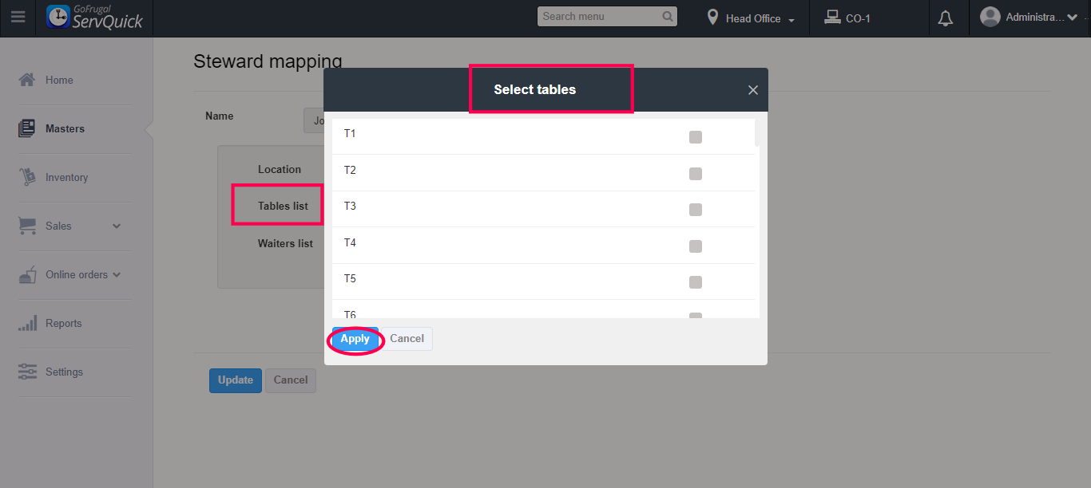Click Cancel in the Select tables dialog

tap(407, 339)
